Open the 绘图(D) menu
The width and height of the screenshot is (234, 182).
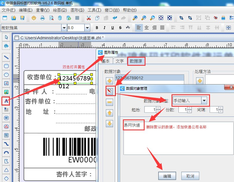[60, 10]
